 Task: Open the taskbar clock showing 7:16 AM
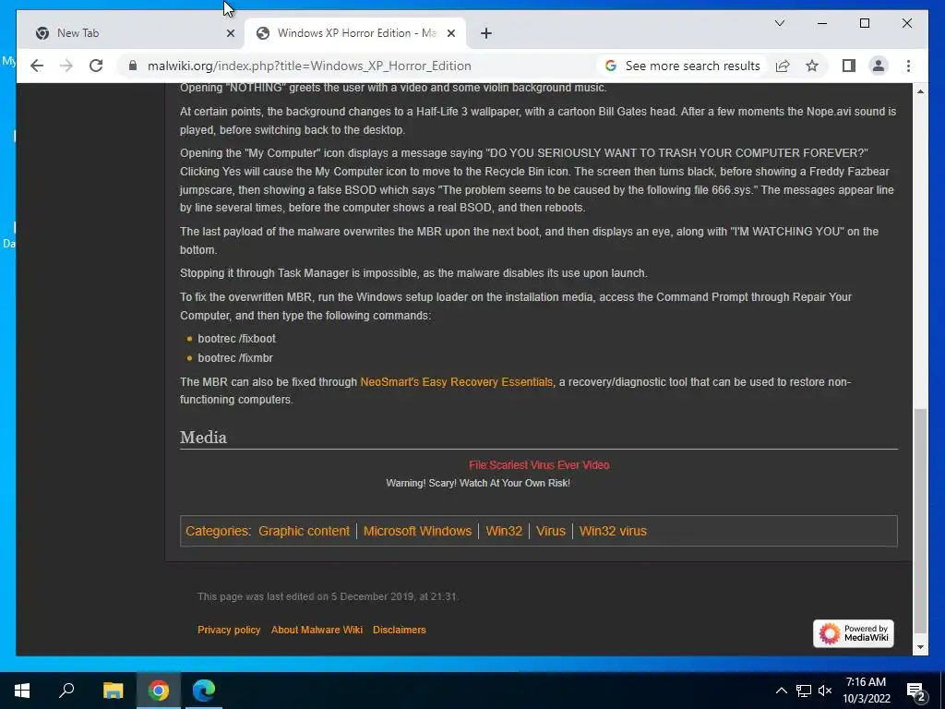tap(866, 691)
